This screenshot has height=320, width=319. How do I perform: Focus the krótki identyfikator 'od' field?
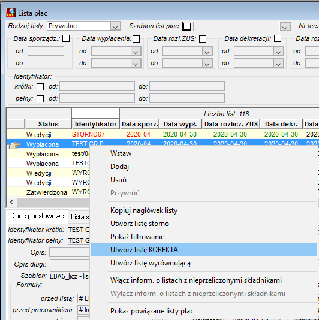click(97, 86)
